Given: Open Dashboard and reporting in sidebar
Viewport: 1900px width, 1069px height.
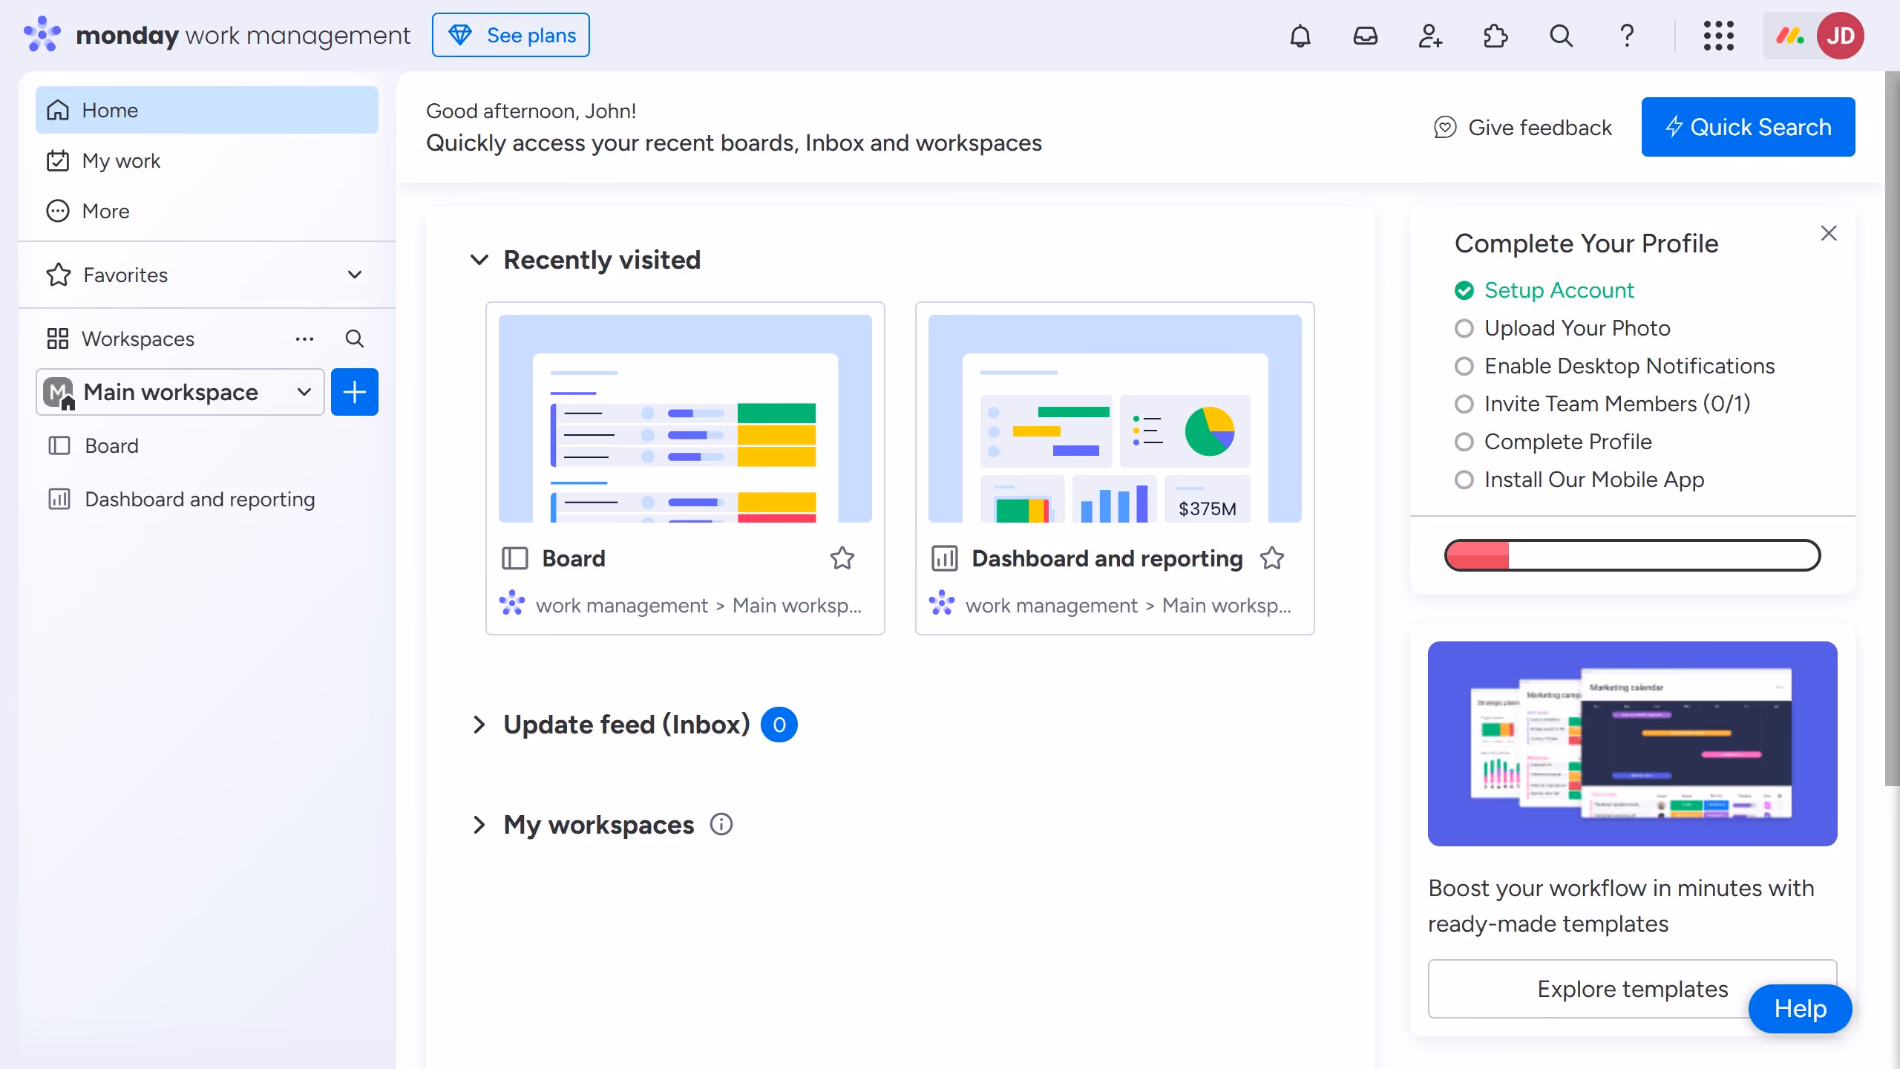Looking at the screenshot, I should coord(207,499).
